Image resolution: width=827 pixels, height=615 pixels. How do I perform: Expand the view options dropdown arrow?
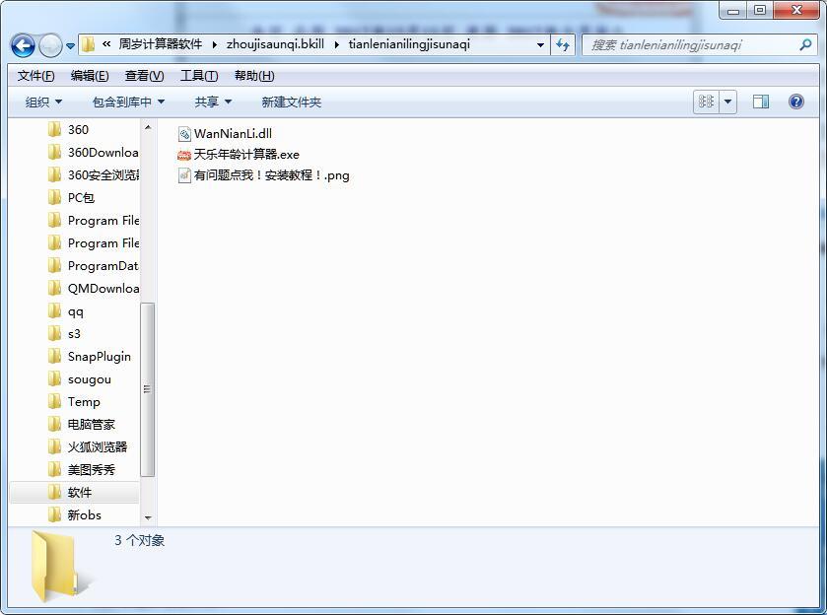click(727, 102)
